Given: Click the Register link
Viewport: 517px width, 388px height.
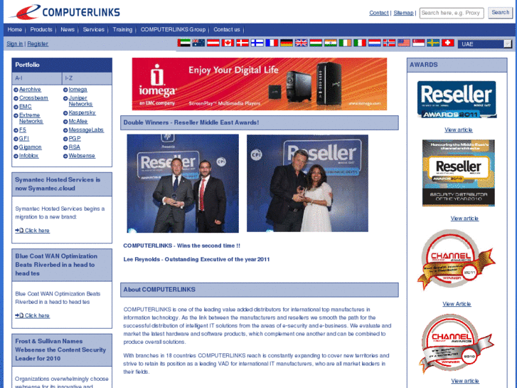Looking at the screenshot, I should (38, 43).
